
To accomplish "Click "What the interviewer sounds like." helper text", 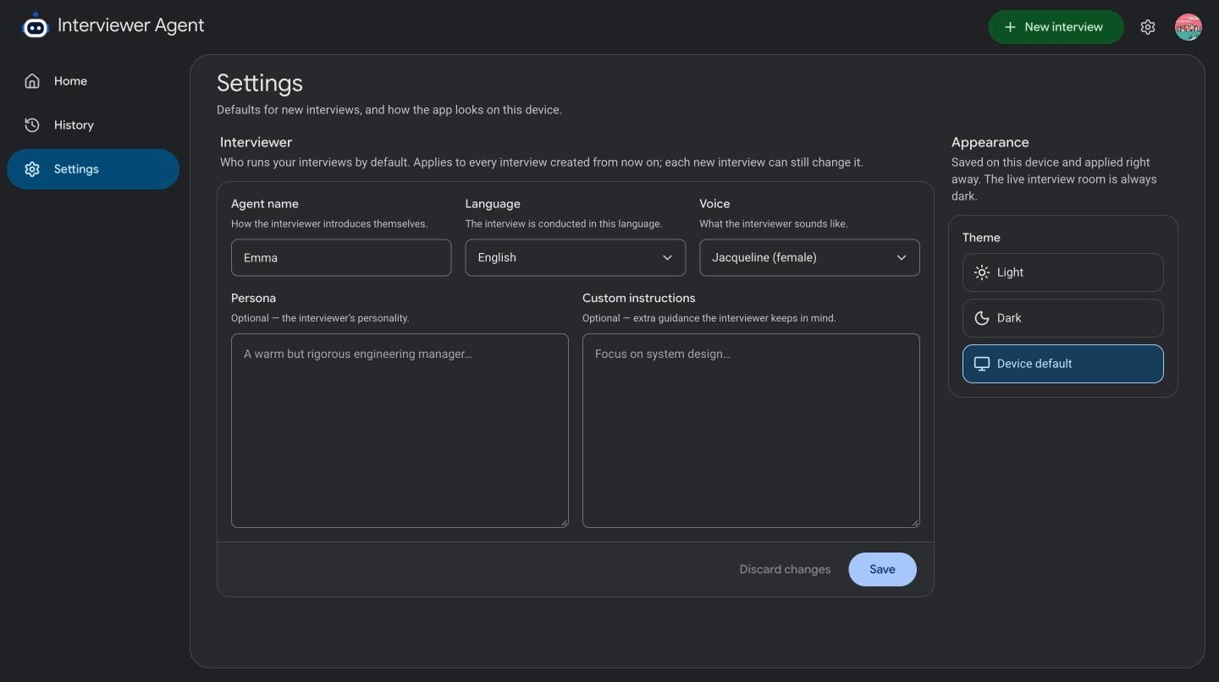I will 773,224.
